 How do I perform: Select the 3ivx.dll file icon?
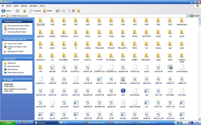(64, 67)
